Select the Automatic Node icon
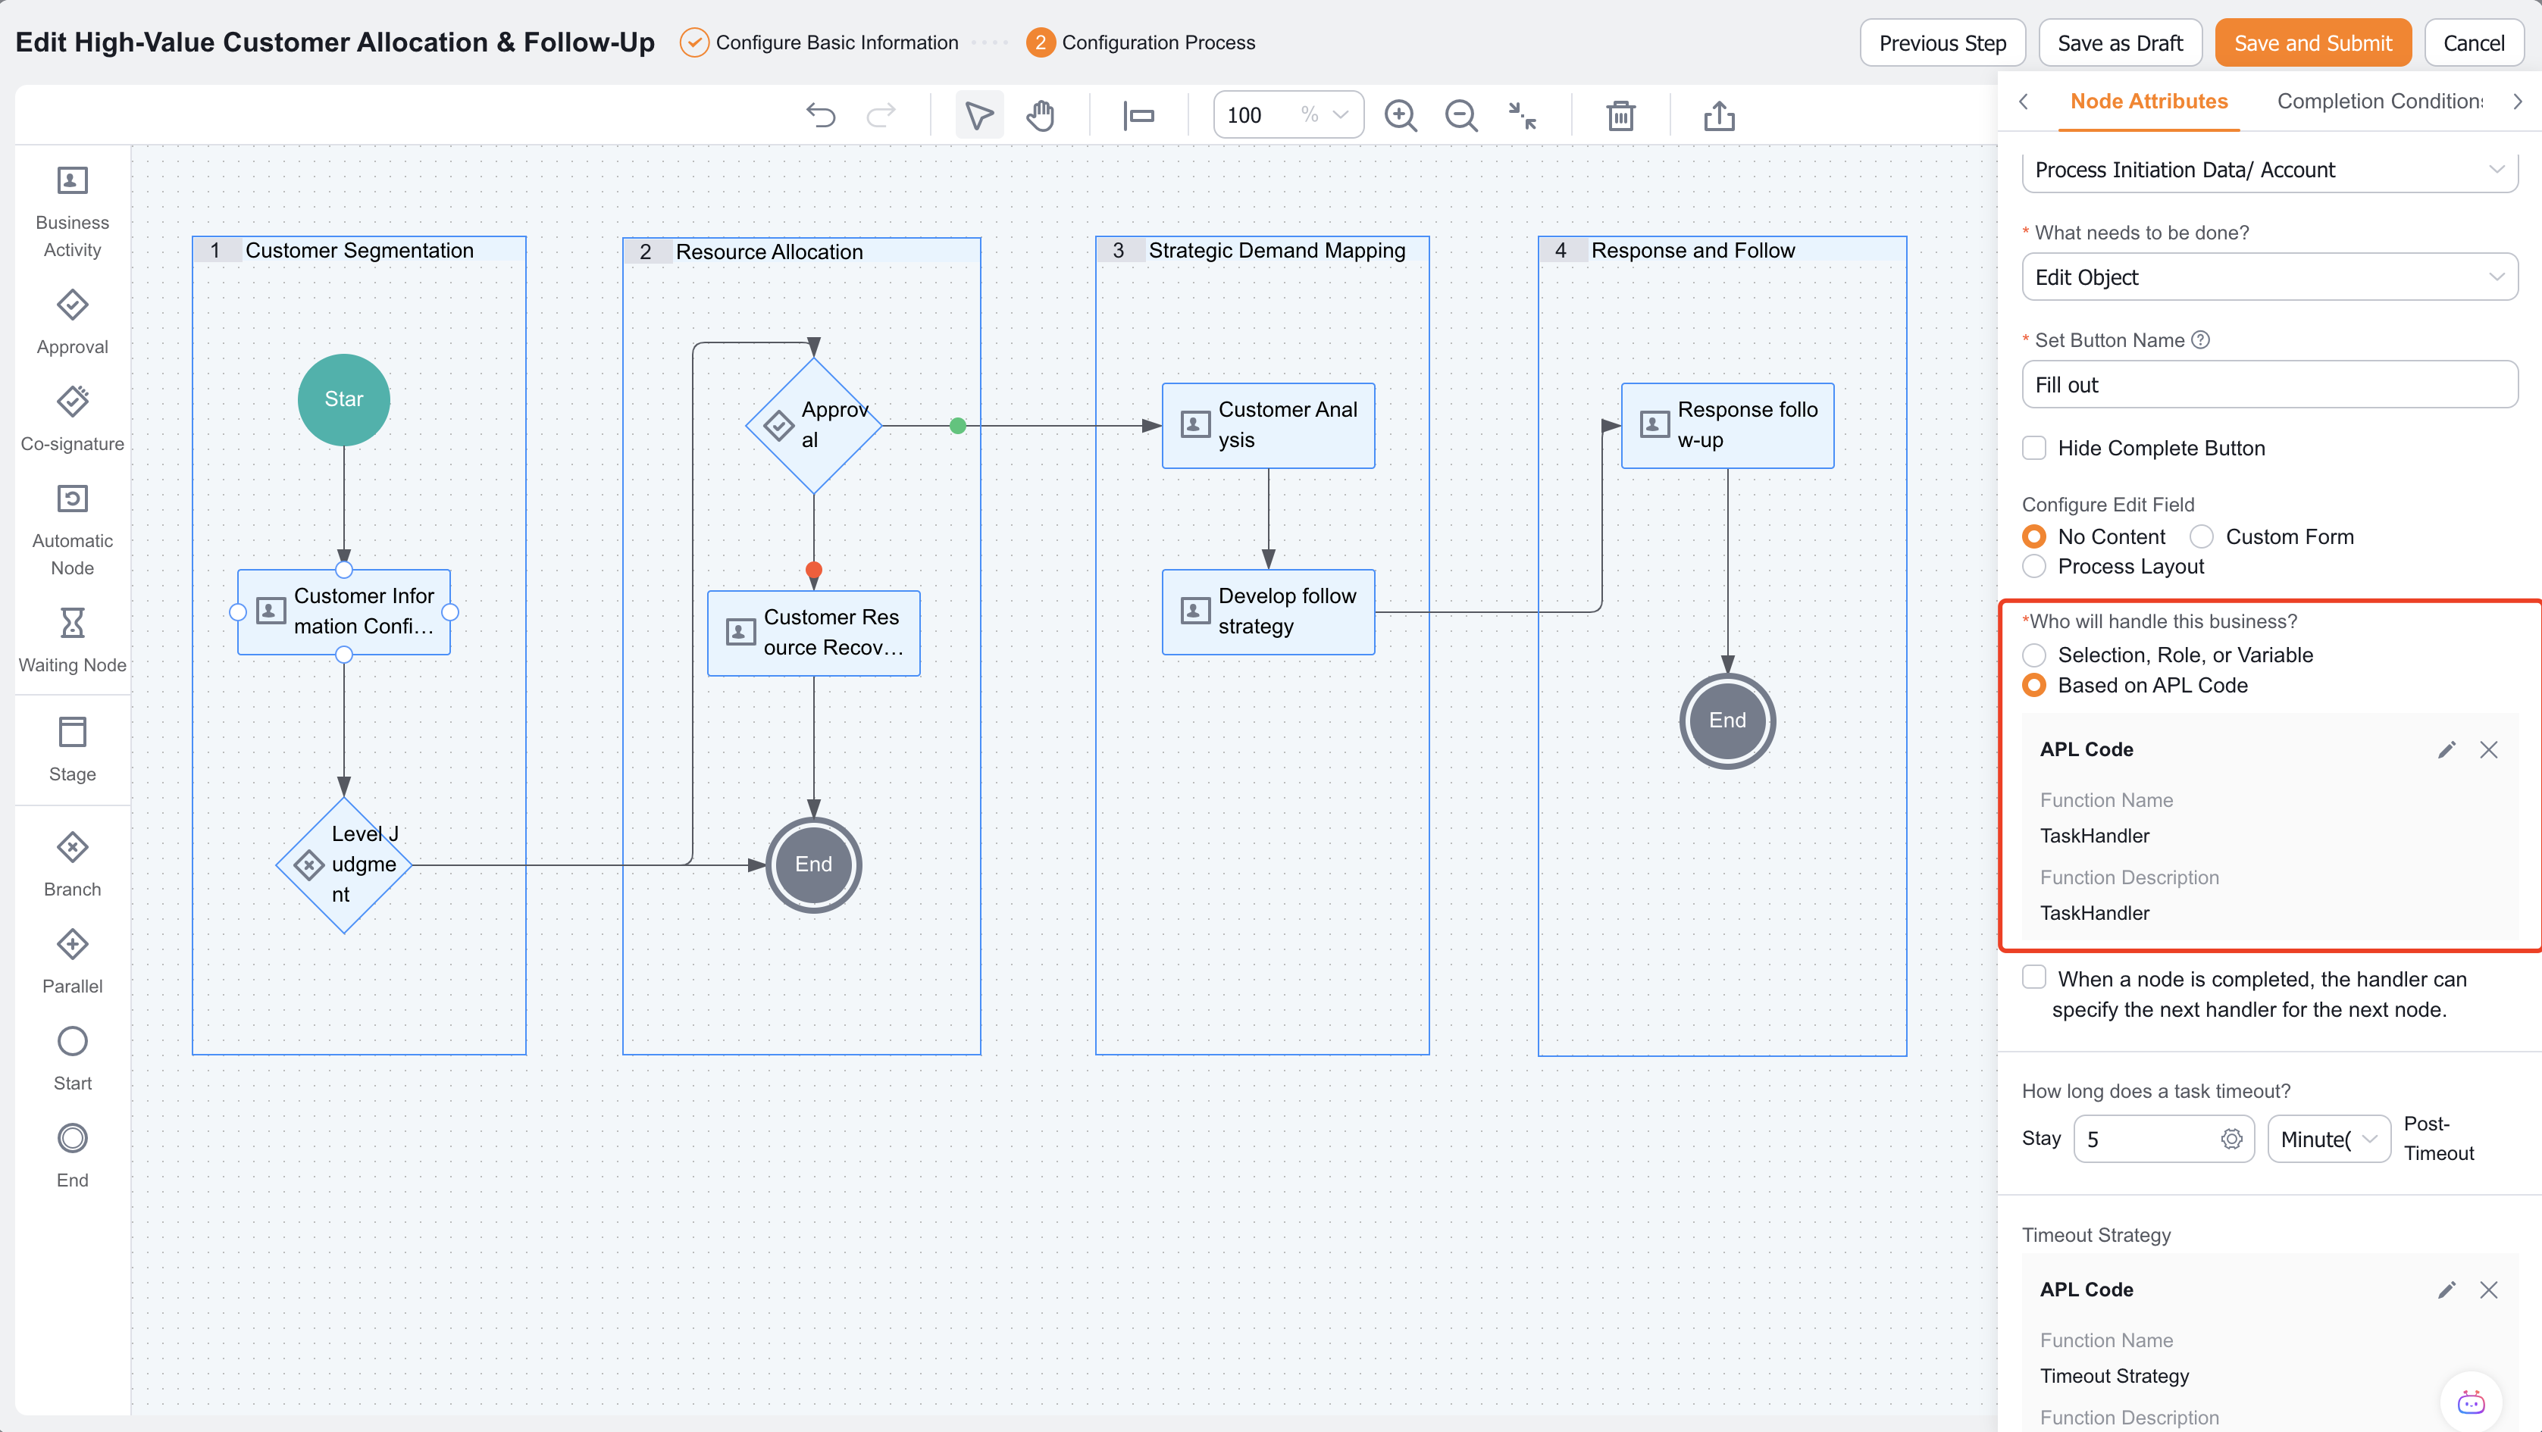Screen dimensions: 2542x1432 pos(72,499)
